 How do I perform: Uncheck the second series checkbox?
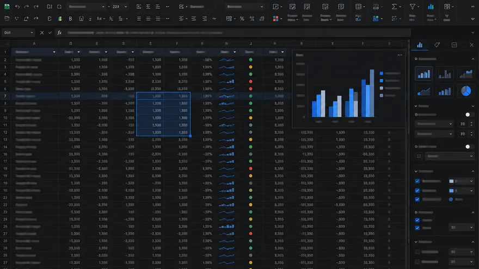417,191
